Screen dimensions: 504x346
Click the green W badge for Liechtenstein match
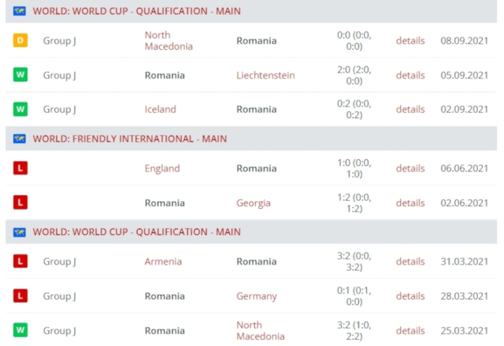20,75
